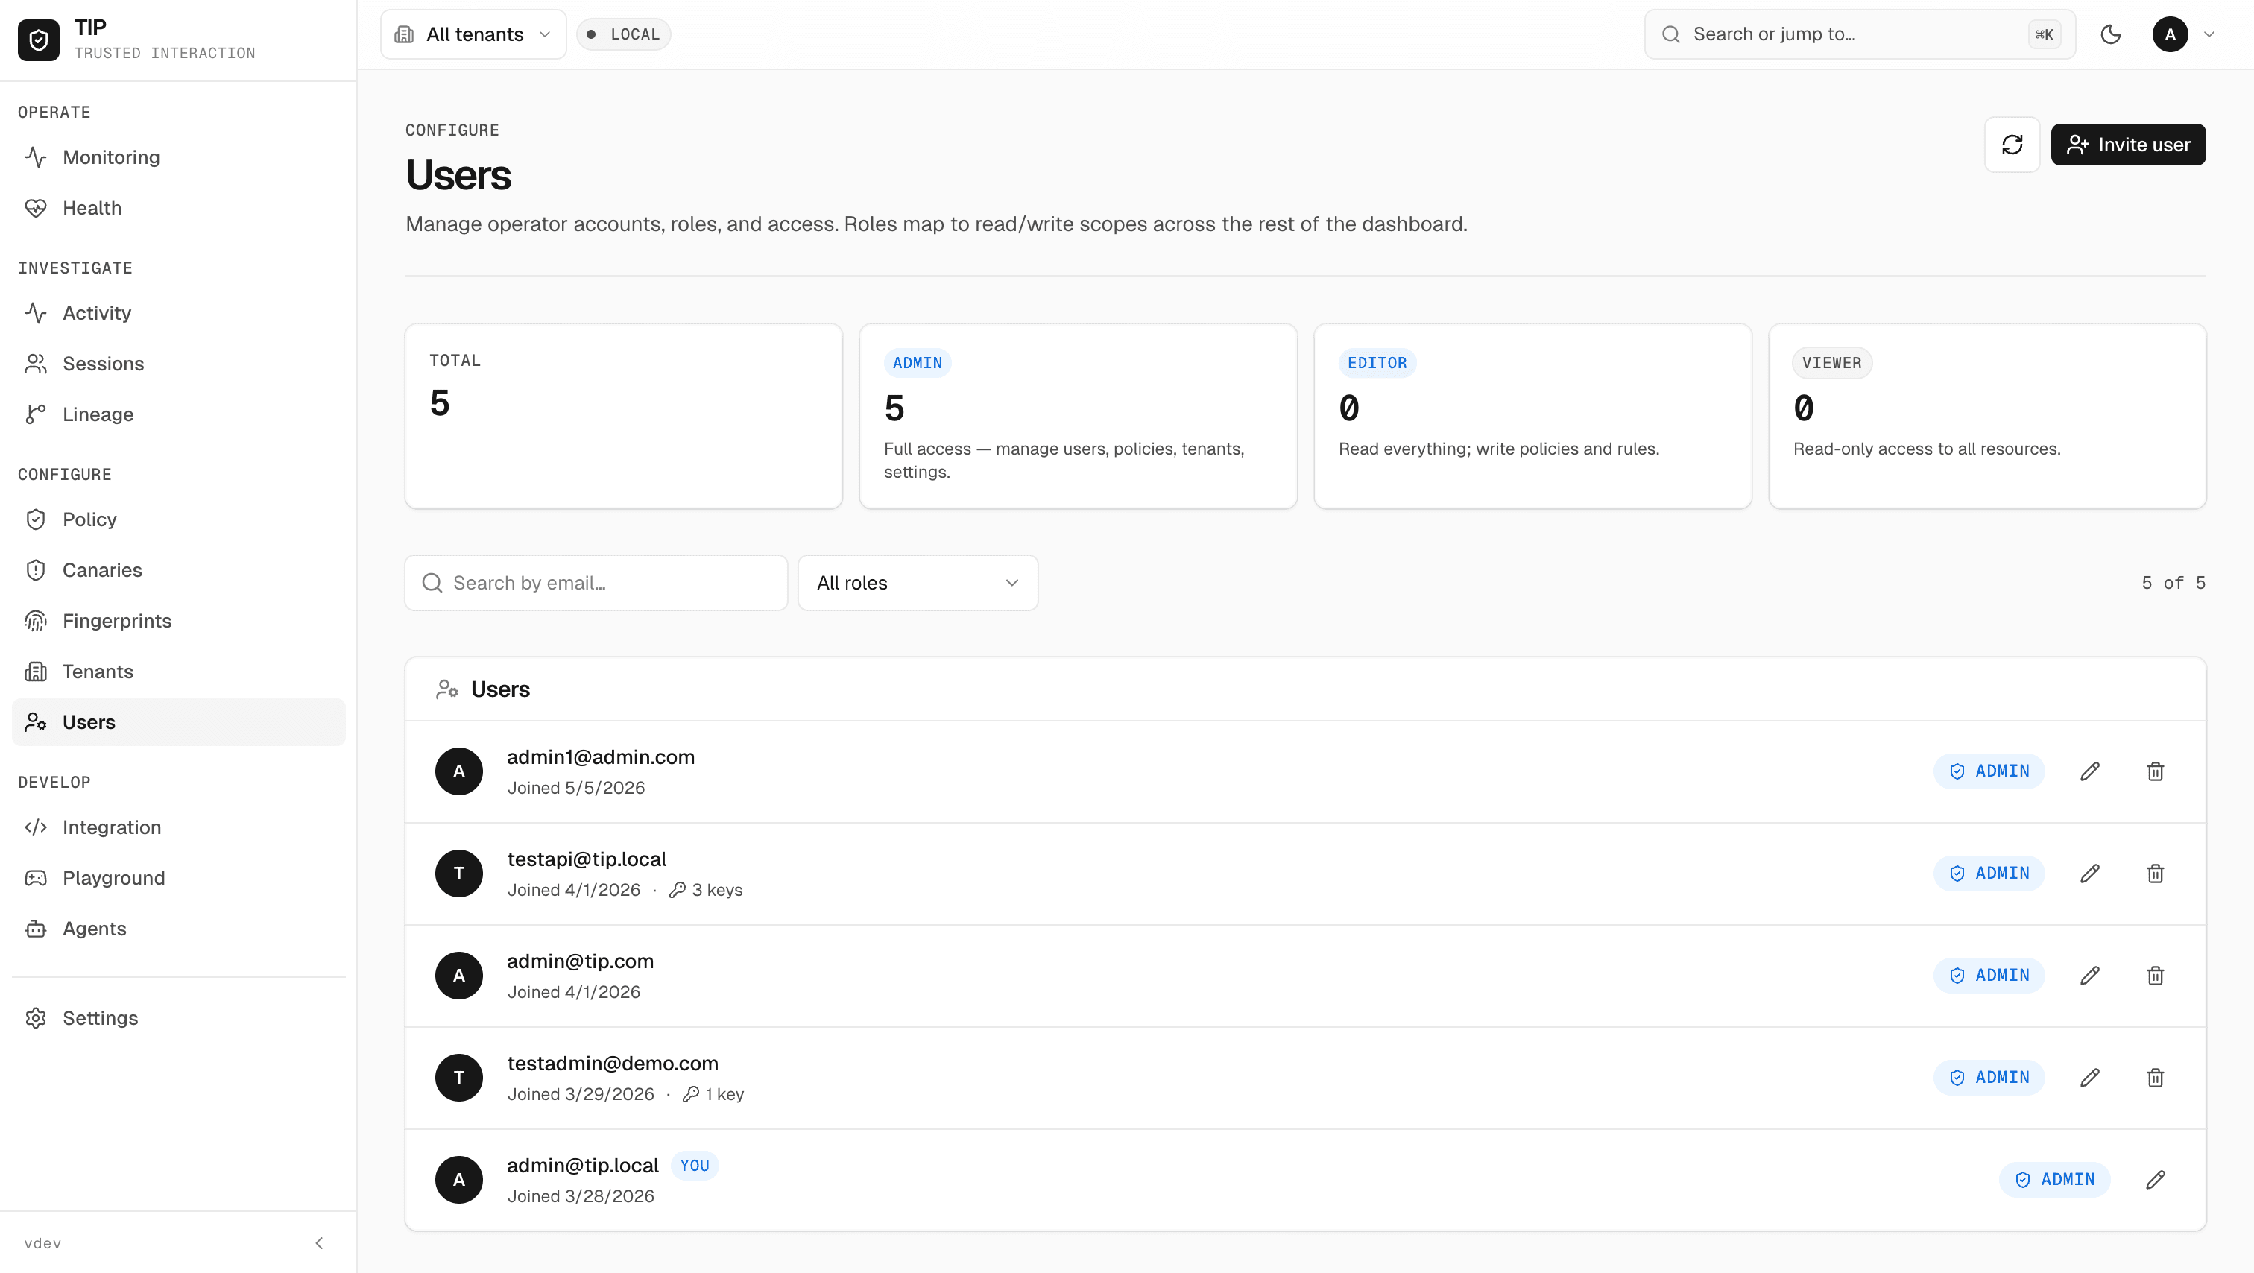Go to the Health section

178,208
